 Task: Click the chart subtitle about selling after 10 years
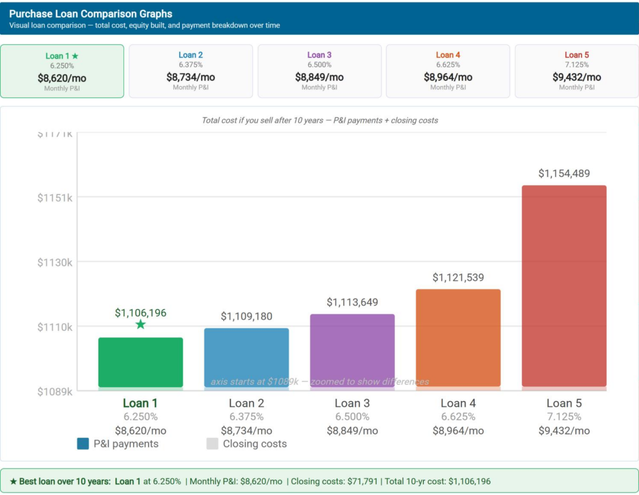320,120
